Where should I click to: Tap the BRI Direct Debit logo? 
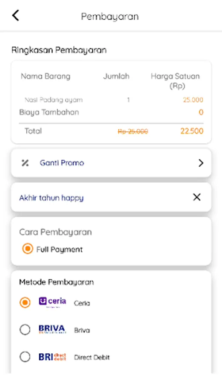(52, 357)
